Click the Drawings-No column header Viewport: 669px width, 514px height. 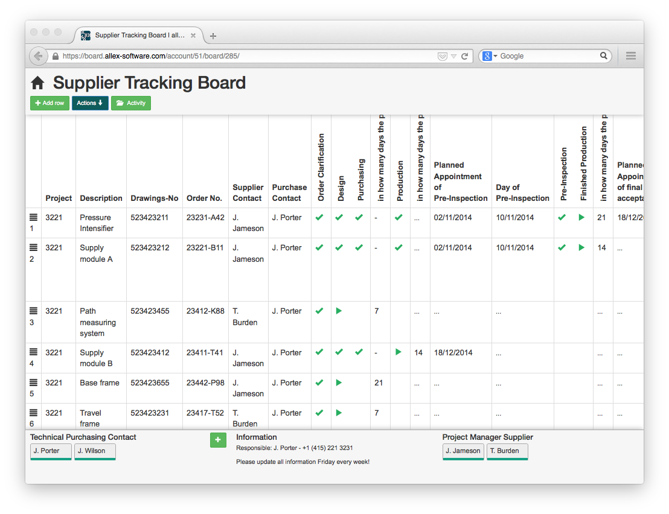tap(155, 198)
